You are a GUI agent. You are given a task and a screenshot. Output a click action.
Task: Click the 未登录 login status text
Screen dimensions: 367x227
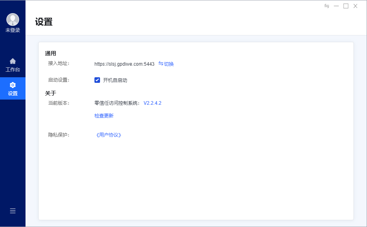[13, 30]
